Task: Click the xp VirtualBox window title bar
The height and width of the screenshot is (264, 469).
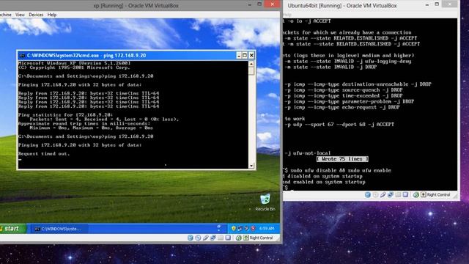Action: [x=136, y=5]
